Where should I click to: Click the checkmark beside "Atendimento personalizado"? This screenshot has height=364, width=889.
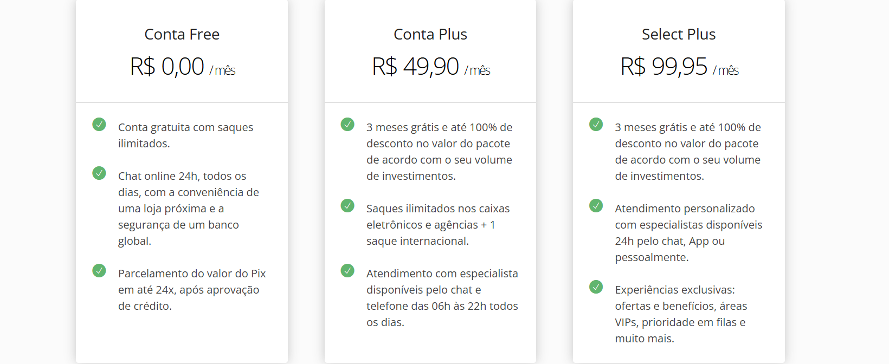(x=596, y=206)
